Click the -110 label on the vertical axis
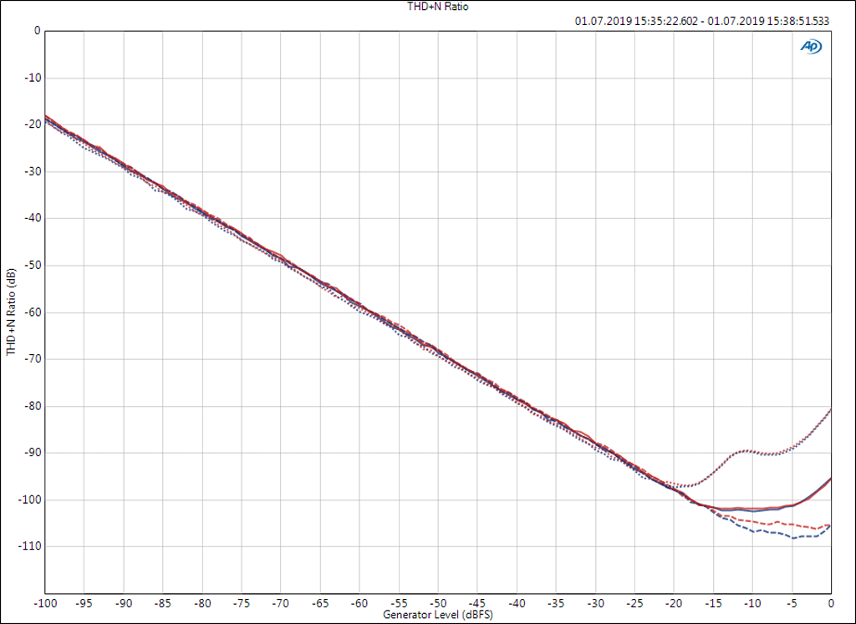Viewport: 856px width, 624px height. [x=29, y=546]
